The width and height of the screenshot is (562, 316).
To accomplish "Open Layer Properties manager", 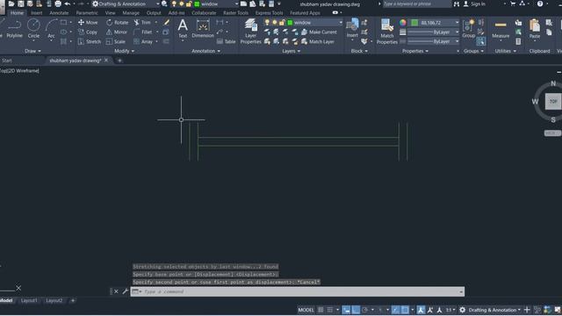I will 250,32.
